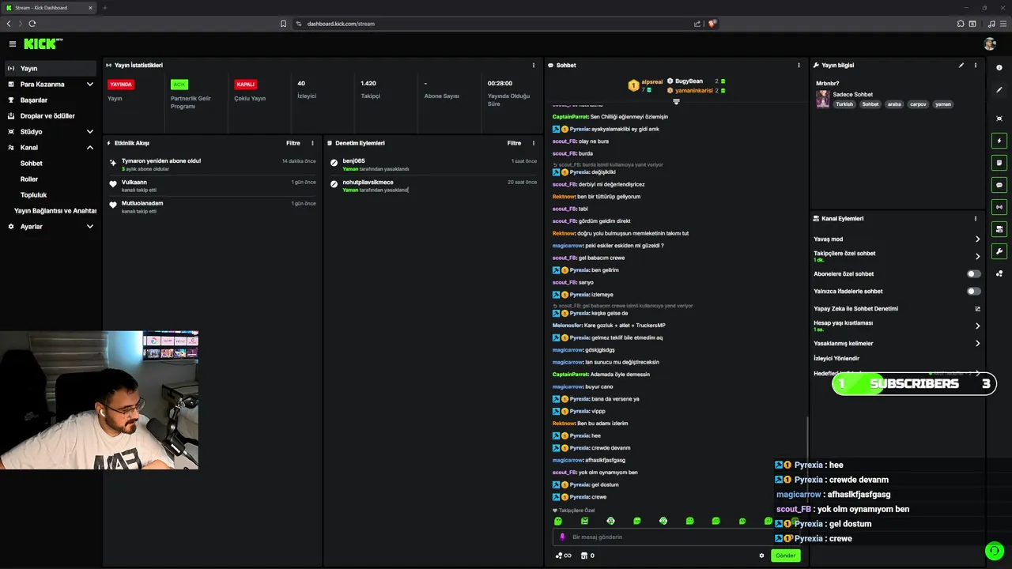
Task: Click the focus-frame icon in right sidebar
Action: coord(999,119)
